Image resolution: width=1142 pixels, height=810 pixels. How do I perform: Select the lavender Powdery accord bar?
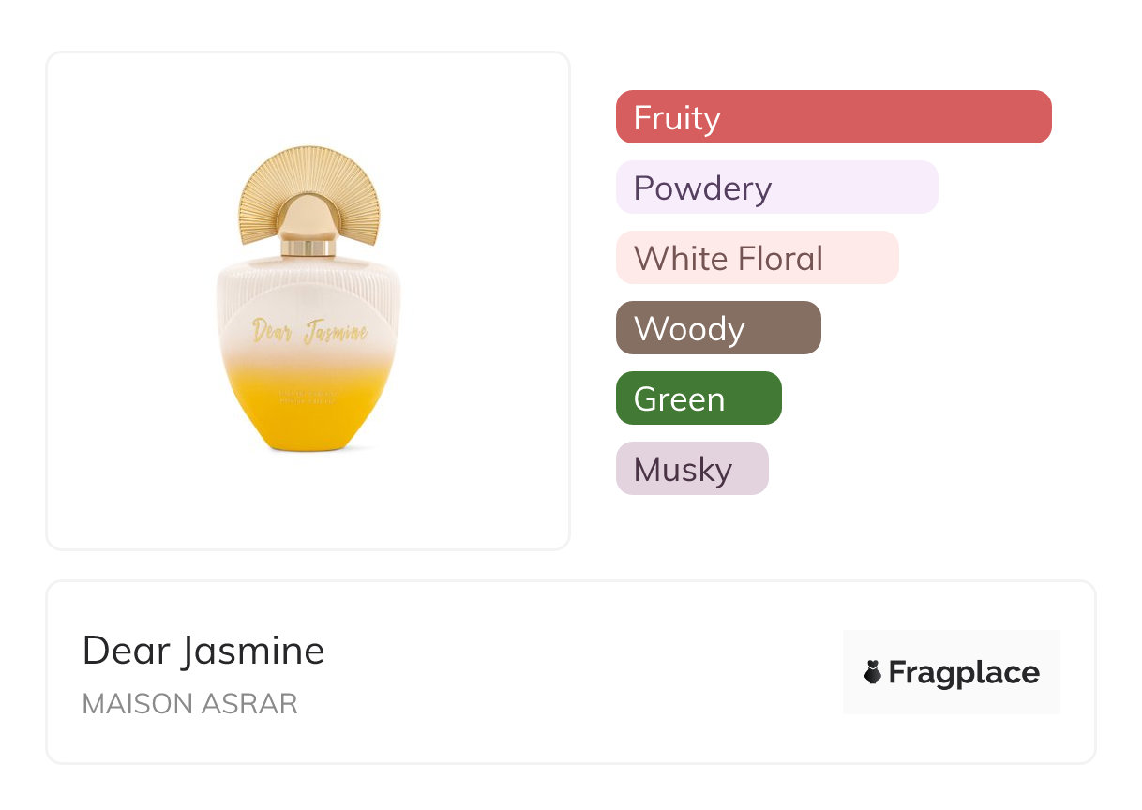pyautogui.click(x=776, y=187)
